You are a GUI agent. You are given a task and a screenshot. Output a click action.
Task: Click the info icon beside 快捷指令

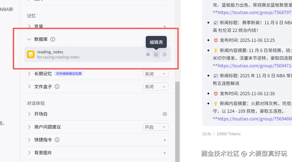pyautogui.click(x=57, y=140)
